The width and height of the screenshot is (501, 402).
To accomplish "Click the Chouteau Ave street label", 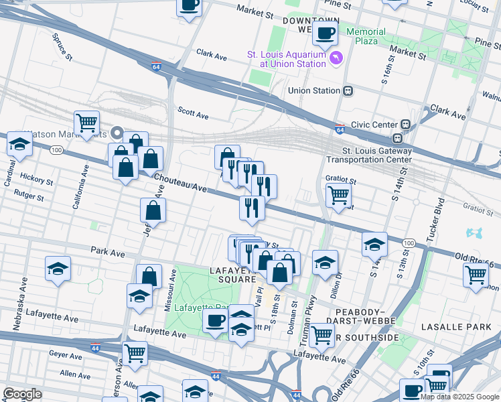I will pyautogui.click(x=181, y=183).
